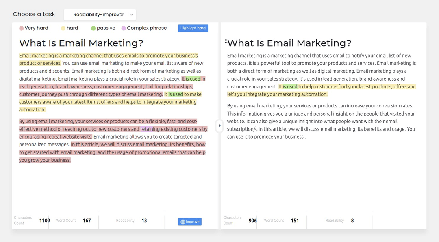Click the right panel heading 'What Is Email Marketing?'

coord(289,43)
